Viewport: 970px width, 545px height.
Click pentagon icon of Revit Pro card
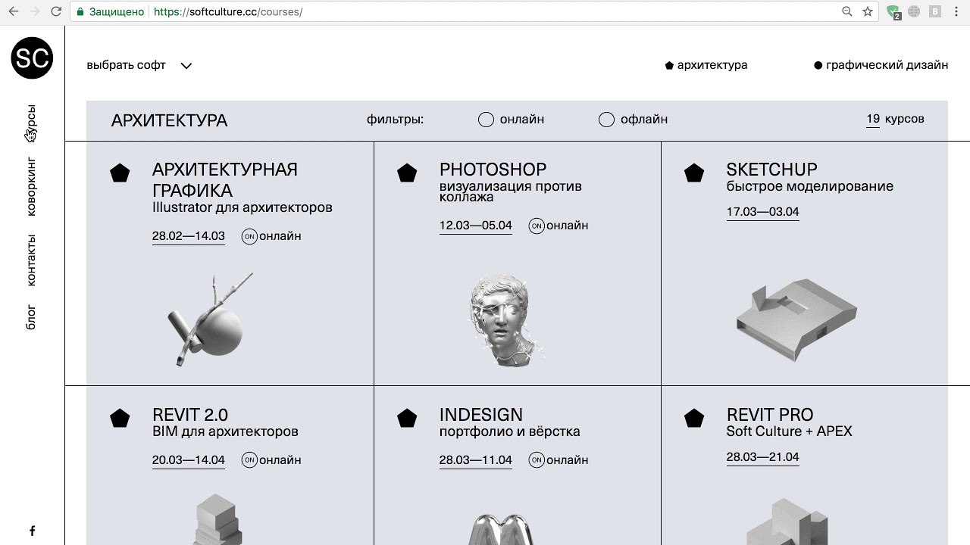pos(694,419)
